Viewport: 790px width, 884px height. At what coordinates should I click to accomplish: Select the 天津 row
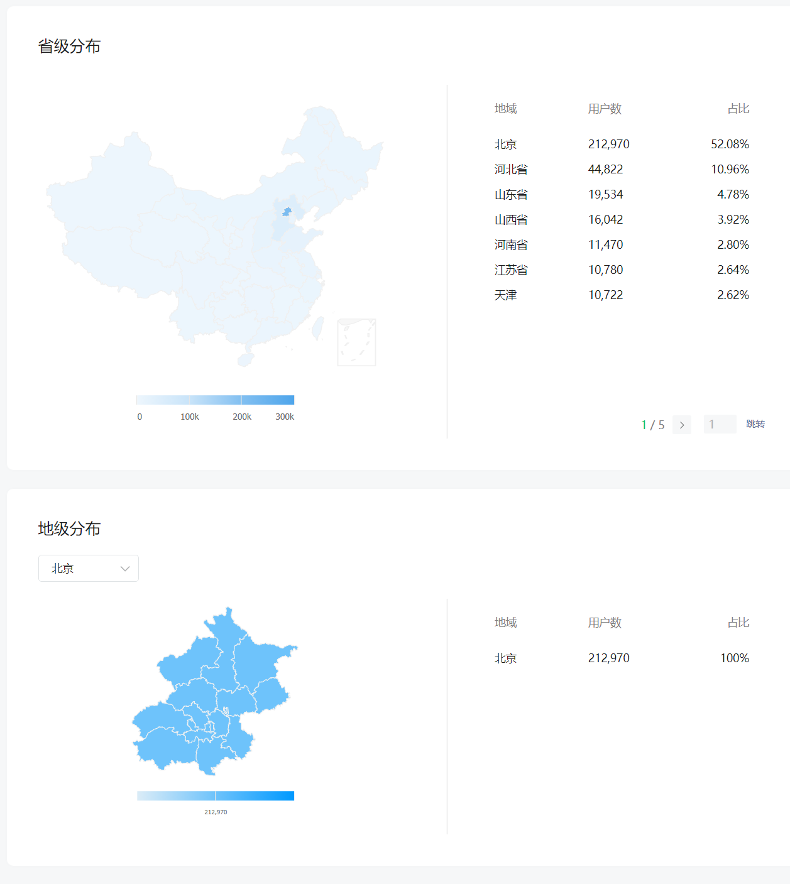[622, 295]
